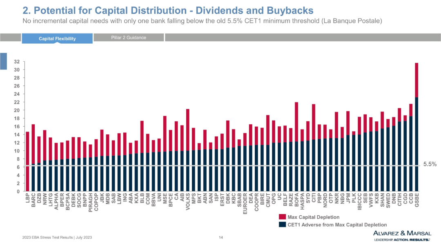Image resolution: width=441 pixels, height=248 pixels.
Task: Select the Capital Flexibility tab
Action: pos(57,38)
